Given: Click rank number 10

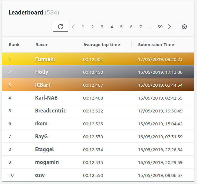Looking at the screenshot, I should point(11,175).
